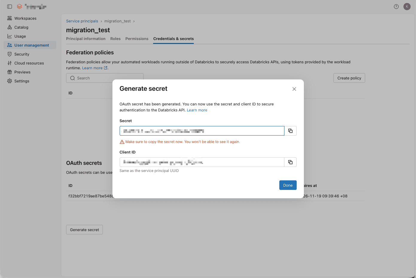416x278 pixels.
Task: Switch to Principal information tab
Action: [x=86, y=39]
